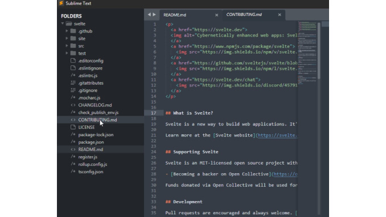
Task: Click the check_publish_env.js file icon
Action: pos(73,112)
